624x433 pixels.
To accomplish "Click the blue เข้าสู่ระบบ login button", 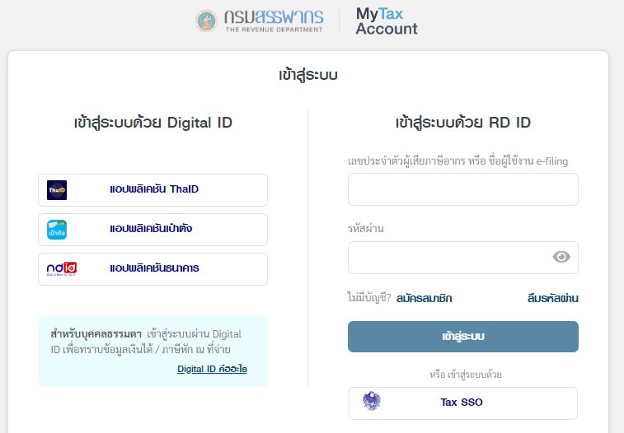I will (x=462, y=337).
